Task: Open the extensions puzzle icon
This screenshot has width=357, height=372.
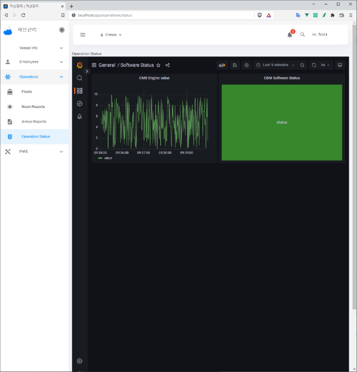Action: pyautogui.click(x=332, y=15)
